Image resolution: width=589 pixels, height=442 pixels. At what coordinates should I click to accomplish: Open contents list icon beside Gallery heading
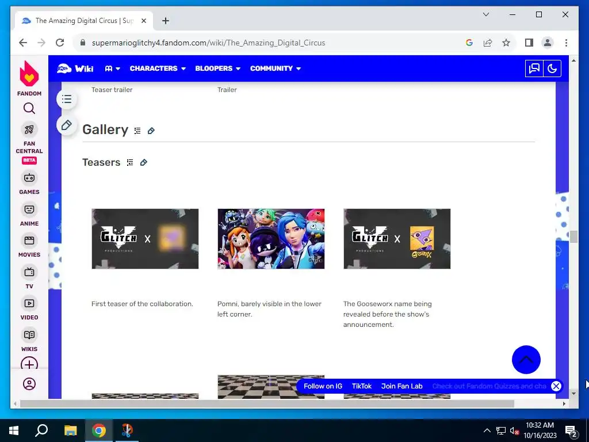coord(137,131)
